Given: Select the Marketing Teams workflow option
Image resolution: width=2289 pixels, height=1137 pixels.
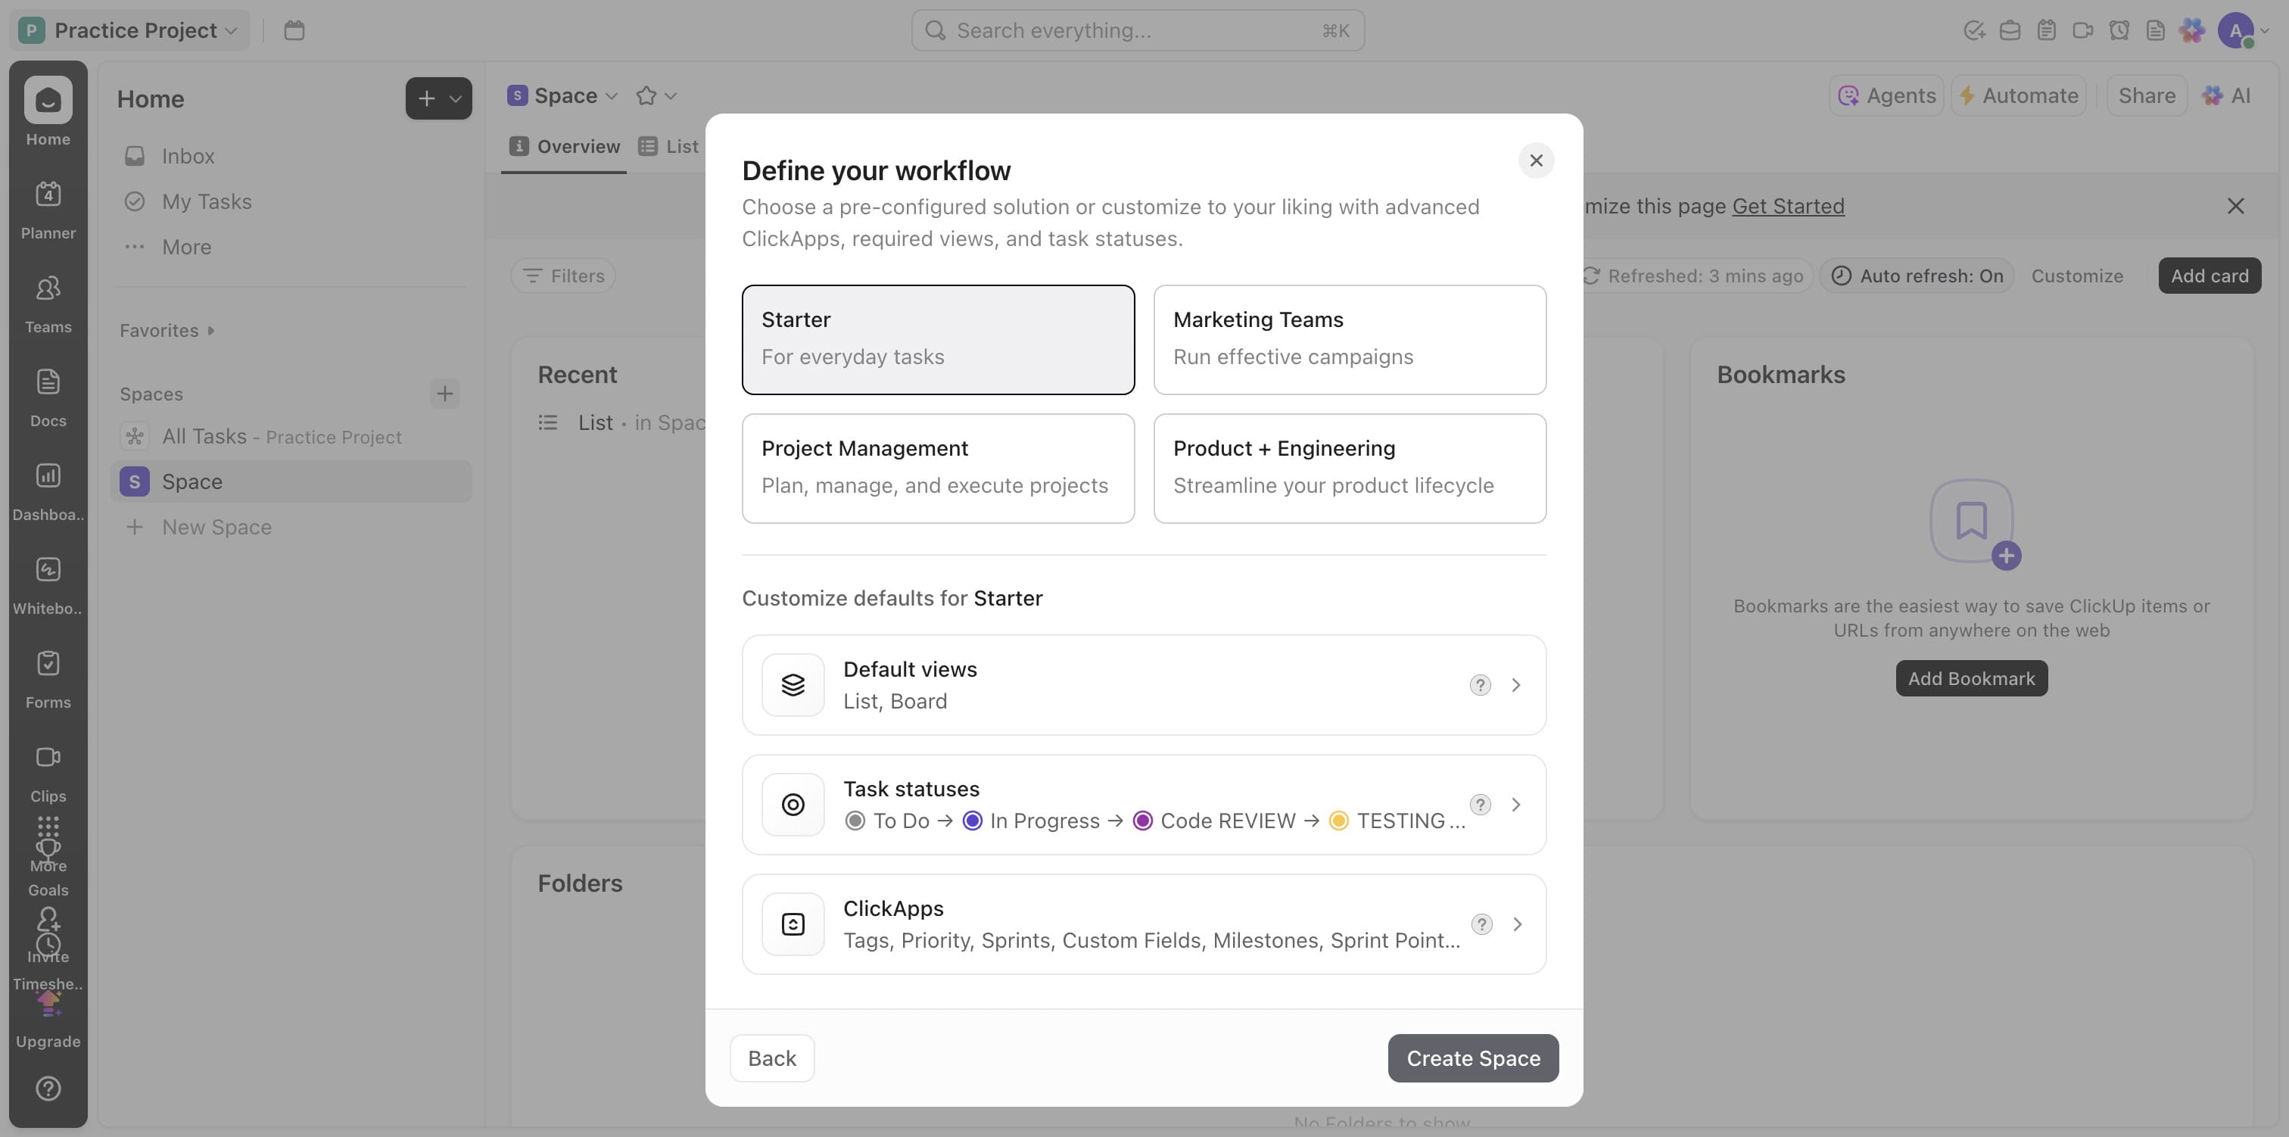Looking at the screenshot, I should click(x=1349, y=340).
